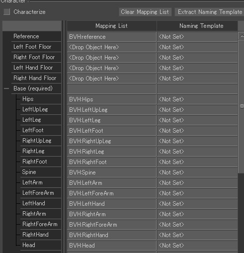The height and width of the screenshot is (253, 244).
Task: Click Clear Mapping List button
Action: tap(145, 12)
